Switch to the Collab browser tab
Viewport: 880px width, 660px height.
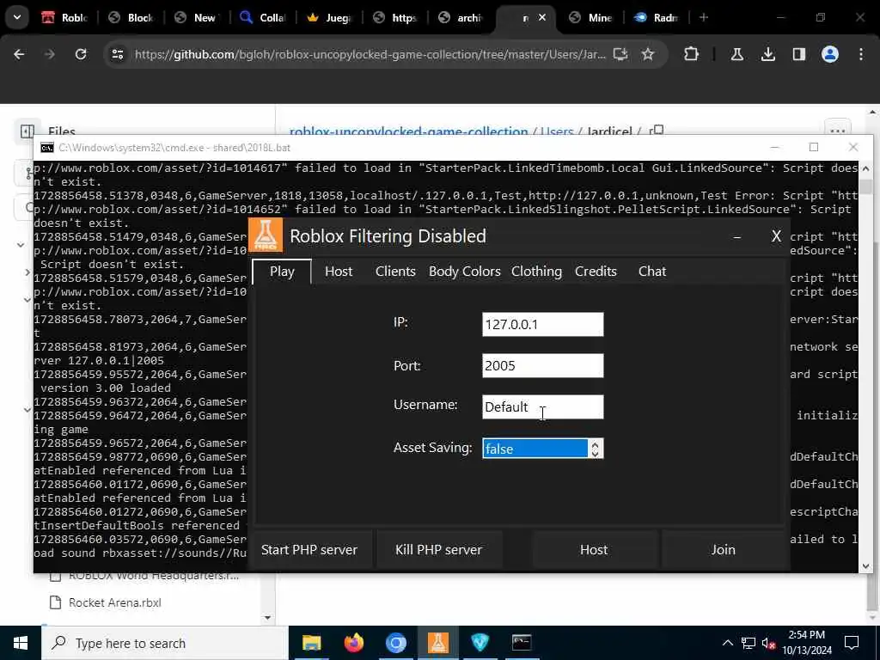[263, 17]
